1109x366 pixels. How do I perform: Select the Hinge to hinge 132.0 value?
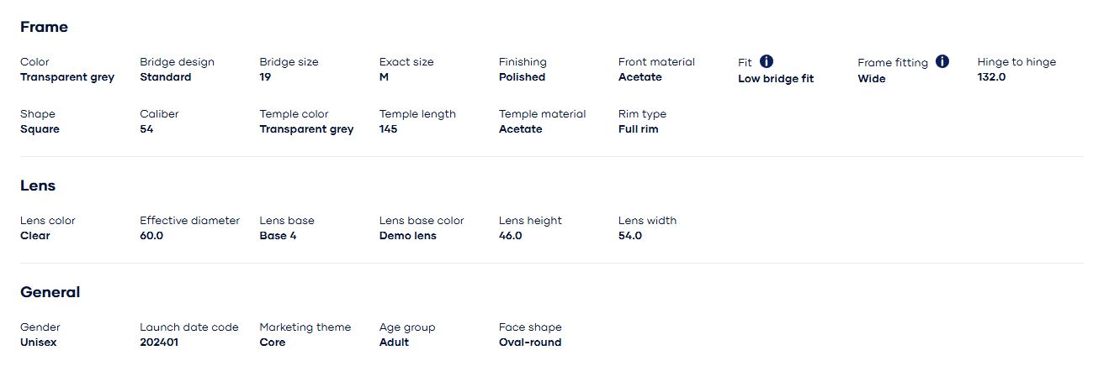coord(991,77)
